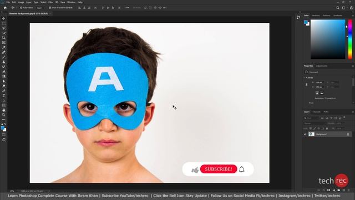The width and height of the screenshot is (355, 200).
Task: Open the Filter menu
Action: pos(50,2)
